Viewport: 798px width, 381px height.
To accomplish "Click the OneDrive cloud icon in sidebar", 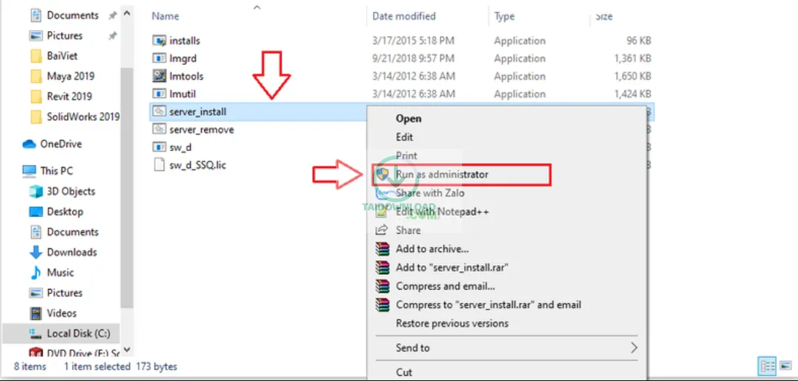I will pyautogui.click(x=29, y=144).
